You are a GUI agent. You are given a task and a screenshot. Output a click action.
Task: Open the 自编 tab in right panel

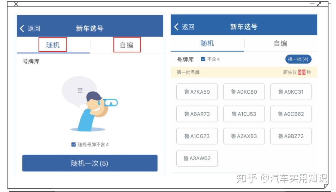(x=281, y=44)
